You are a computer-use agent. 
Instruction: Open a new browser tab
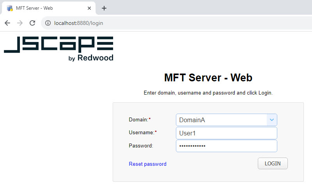click(104, 8)
